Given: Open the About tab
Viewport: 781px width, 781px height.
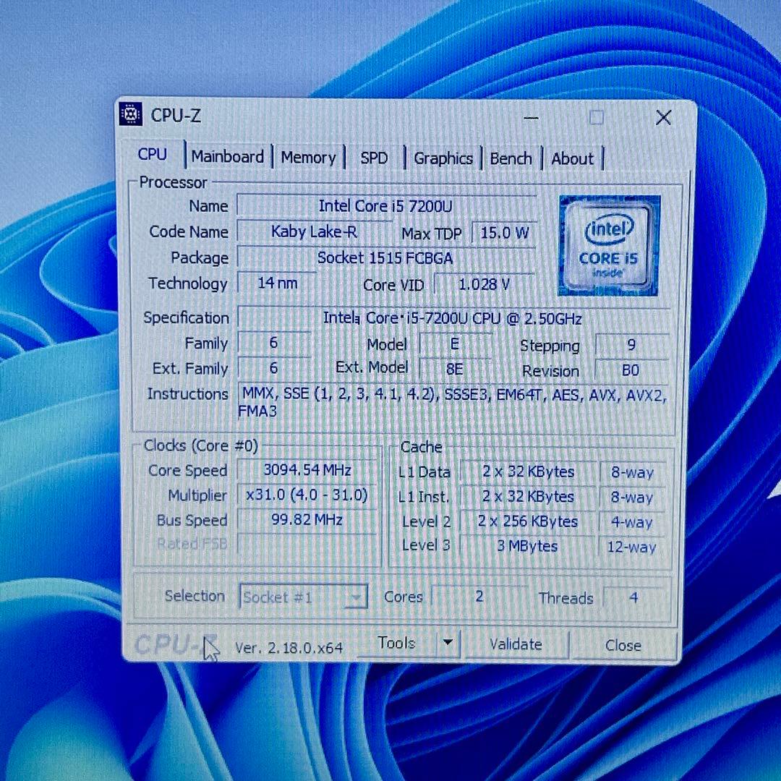Looking at the screenshot, I should [x=572, y=159].
